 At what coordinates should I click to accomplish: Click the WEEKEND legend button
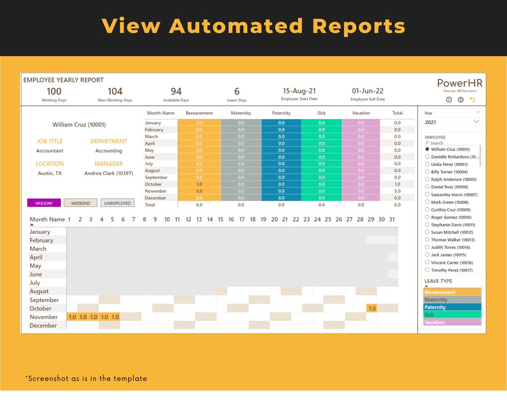point(80,203)
